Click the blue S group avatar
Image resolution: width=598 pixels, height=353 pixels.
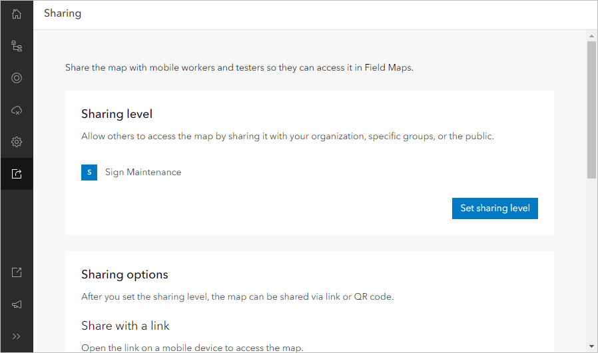coord(89,173)
